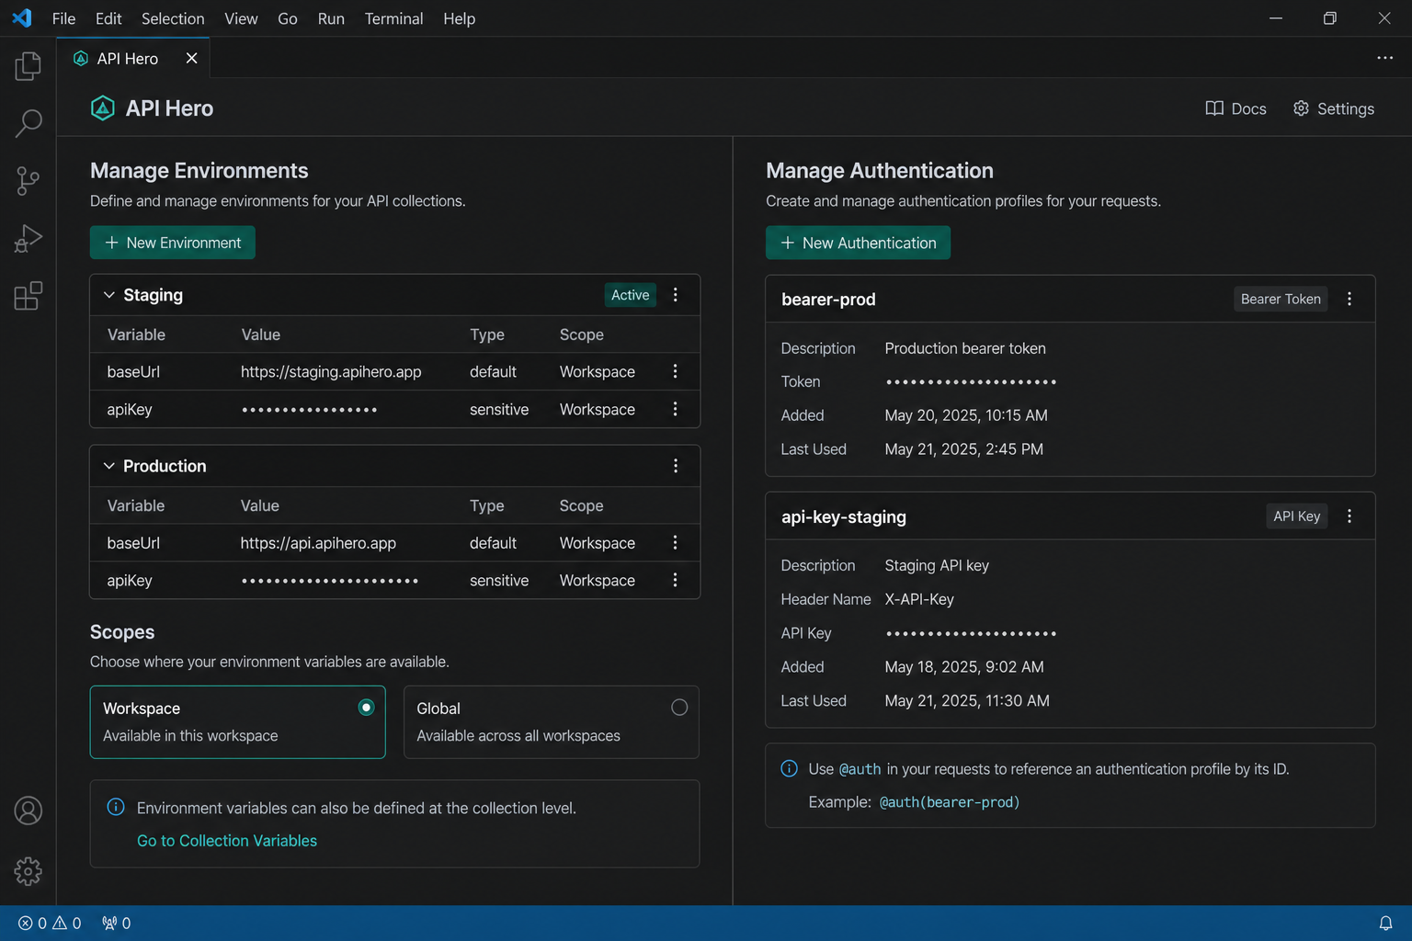Click the masked Staging apiKey value

310,410
